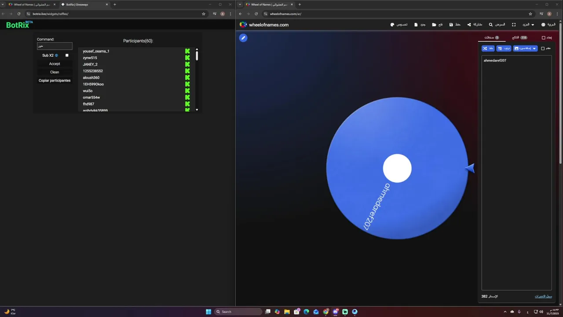Bookmark the botrix.live page with the star
Viewport: 563px width, 317px height.
click(x=204, y=14)
